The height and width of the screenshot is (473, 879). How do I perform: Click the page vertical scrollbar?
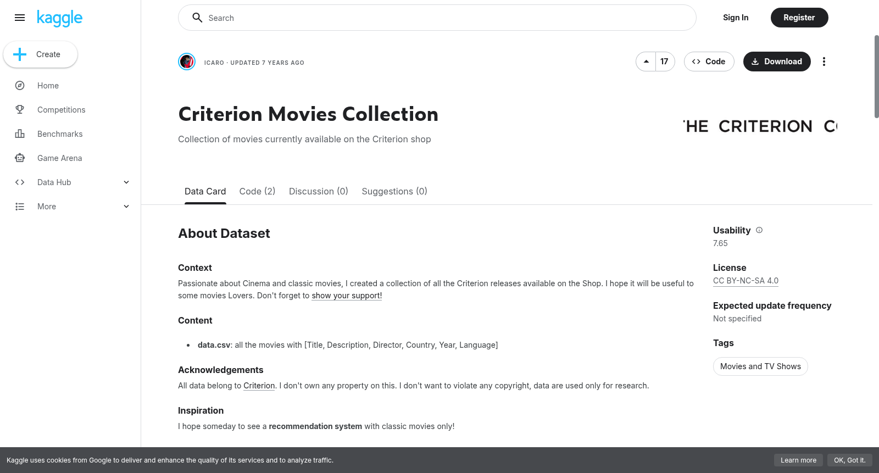pos(876,76)
